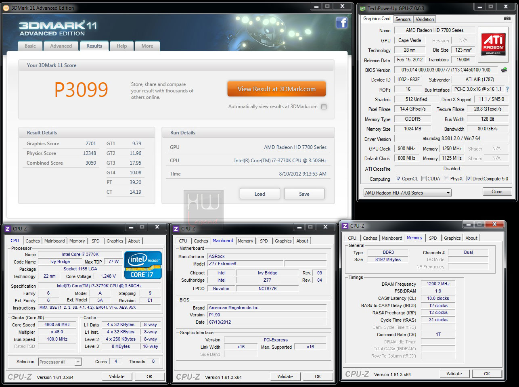519x387 pixels.
Task: Open the Help tab in 3DMark
Action: pyautogui.click(x=122, y=46)
